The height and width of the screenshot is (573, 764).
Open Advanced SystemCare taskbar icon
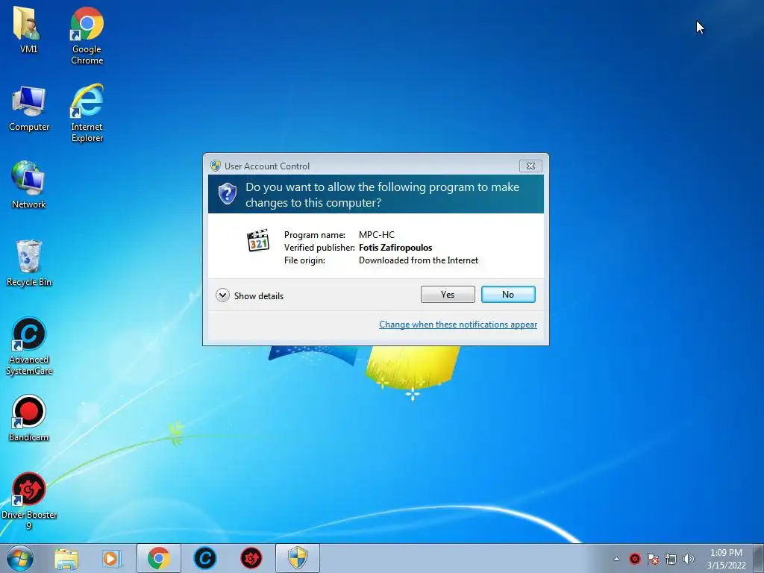(204, 558)
